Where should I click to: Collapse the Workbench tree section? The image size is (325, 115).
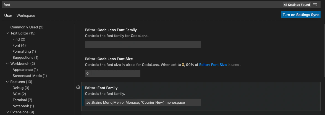tap(7, 64)
